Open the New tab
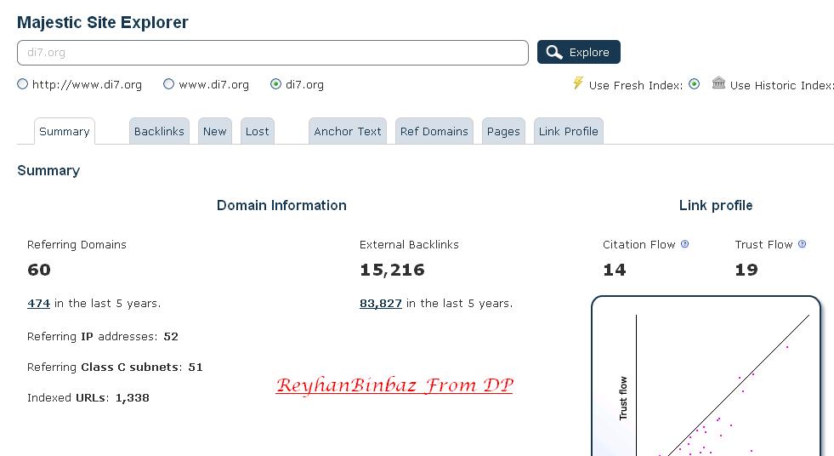834x456 pixels. click(215, 131)
